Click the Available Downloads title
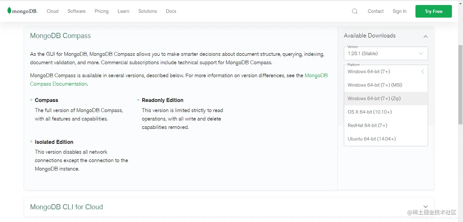 point(370,36)
